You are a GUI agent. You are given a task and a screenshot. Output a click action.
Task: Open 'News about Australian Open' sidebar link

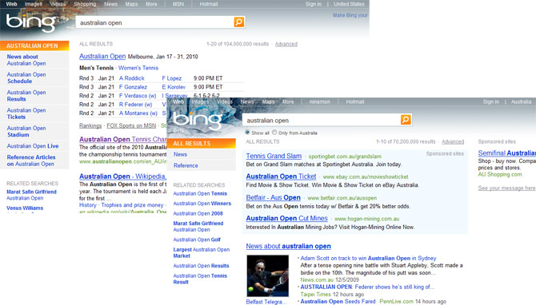[x=26, y=60]
